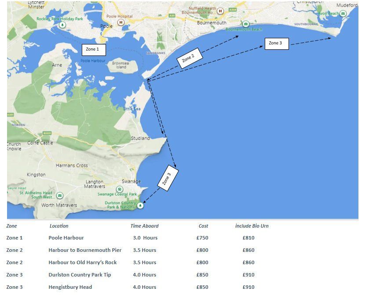Screen dimensions: 369x295
Task: Click Old Harry's Rock row £860 price
Action: pyautogui.click(x=248, y=262)
